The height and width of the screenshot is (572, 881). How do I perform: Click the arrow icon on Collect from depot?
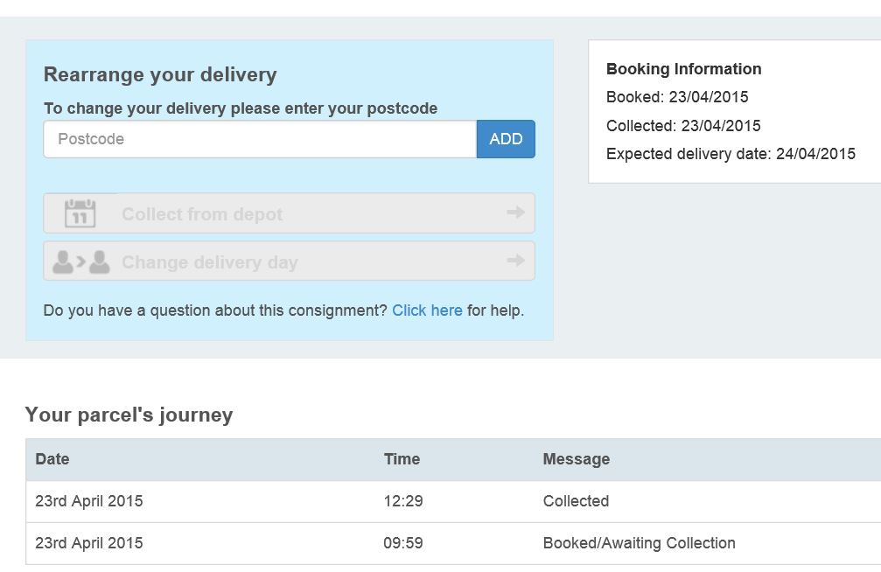515,212
